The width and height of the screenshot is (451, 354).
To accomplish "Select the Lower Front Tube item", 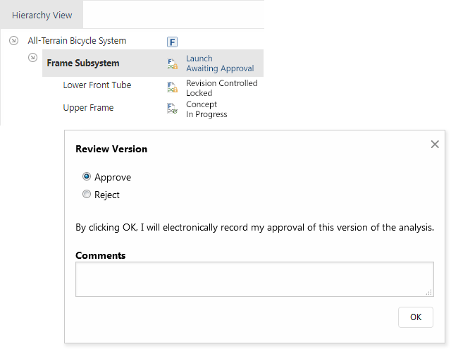I will (97, 85).
